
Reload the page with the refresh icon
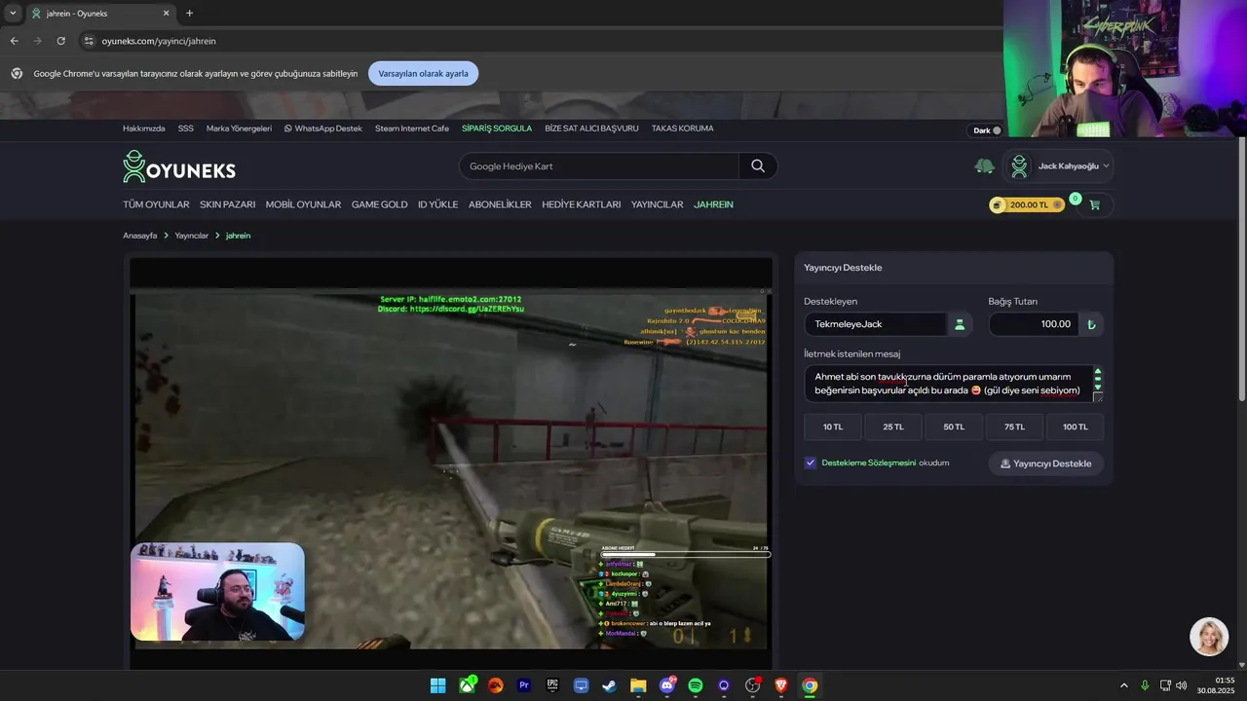tap(60, 41)
